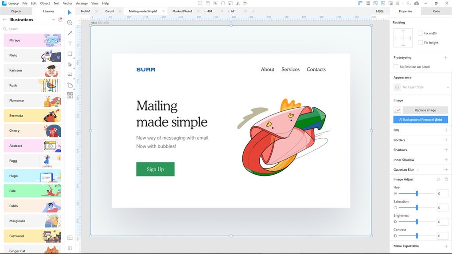Toggle Fix Position on Scroll checkbox
The height and width of the screenshot is (254, 452).
pyautogui.click(x=396, y=67)
